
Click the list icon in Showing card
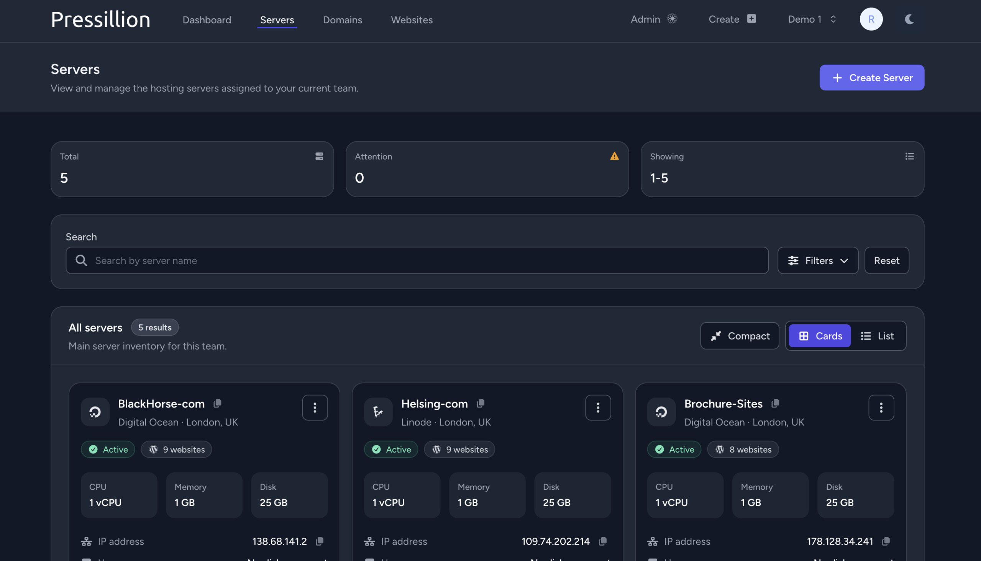click(909, 156)
